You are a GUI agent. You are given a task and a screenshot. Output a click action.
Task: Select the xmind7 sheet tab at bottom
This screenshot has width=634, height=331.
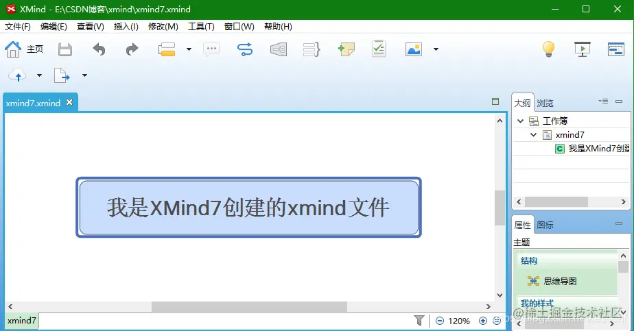(x=21, y=321)
